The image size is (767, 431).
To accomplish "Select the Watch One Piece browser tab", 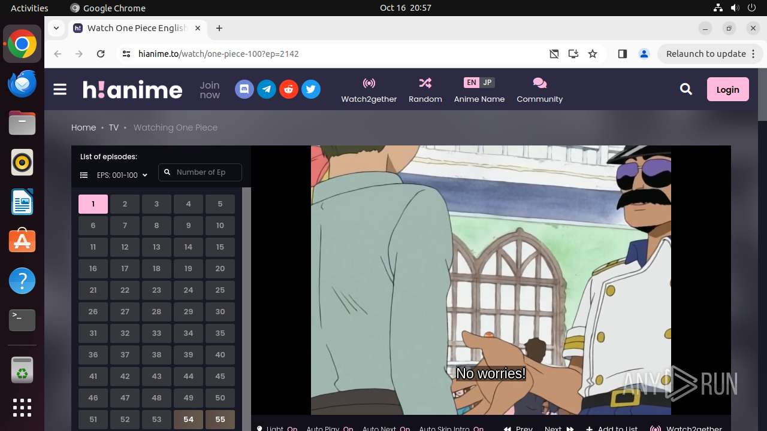I will tap(138, 28).
